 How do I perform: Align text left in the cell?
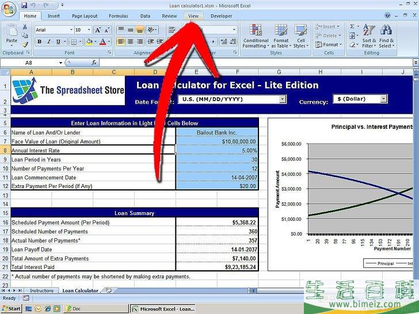(121, 41)
